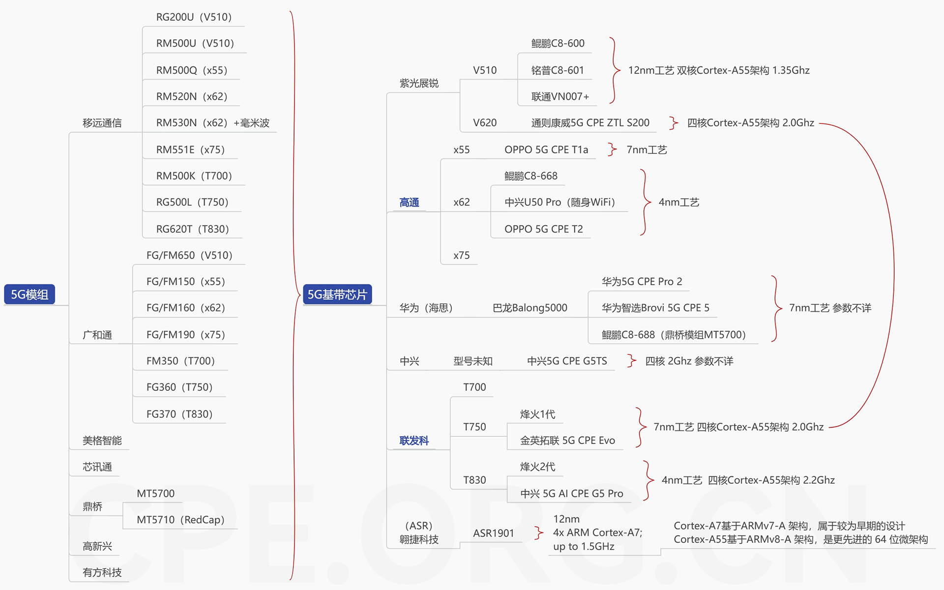
Task: Select the T830 chip node
Action: (474, 480)
